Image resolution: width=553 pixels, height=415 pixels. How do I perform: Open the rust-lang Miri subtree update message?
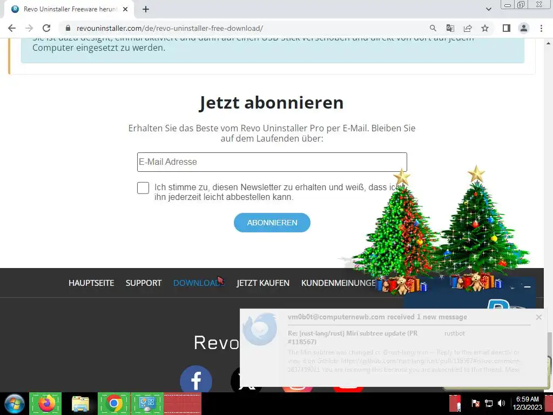pos(353,337)
